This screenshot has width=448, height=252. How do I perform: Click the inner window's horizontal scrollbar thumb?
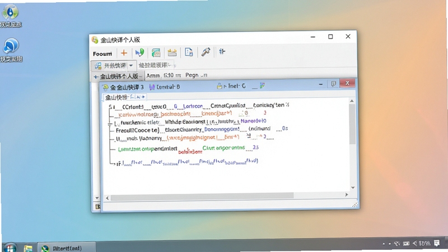point(202,196)
